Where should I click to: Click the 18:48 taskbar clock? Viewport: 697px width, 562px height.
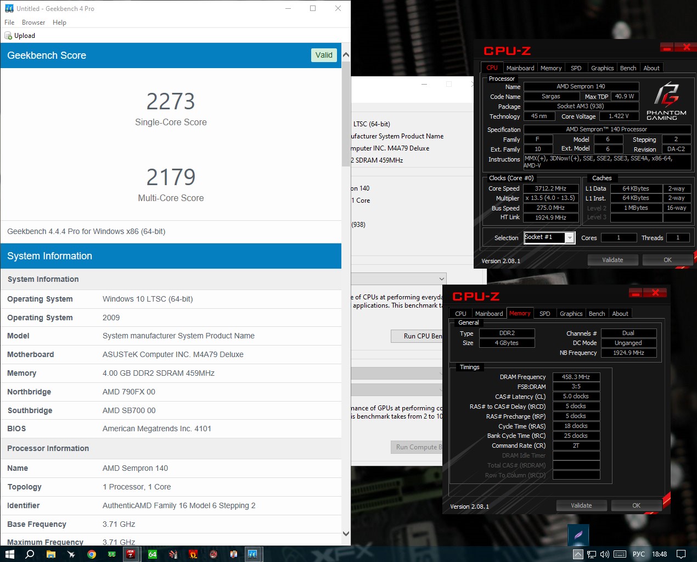[659, 554]
